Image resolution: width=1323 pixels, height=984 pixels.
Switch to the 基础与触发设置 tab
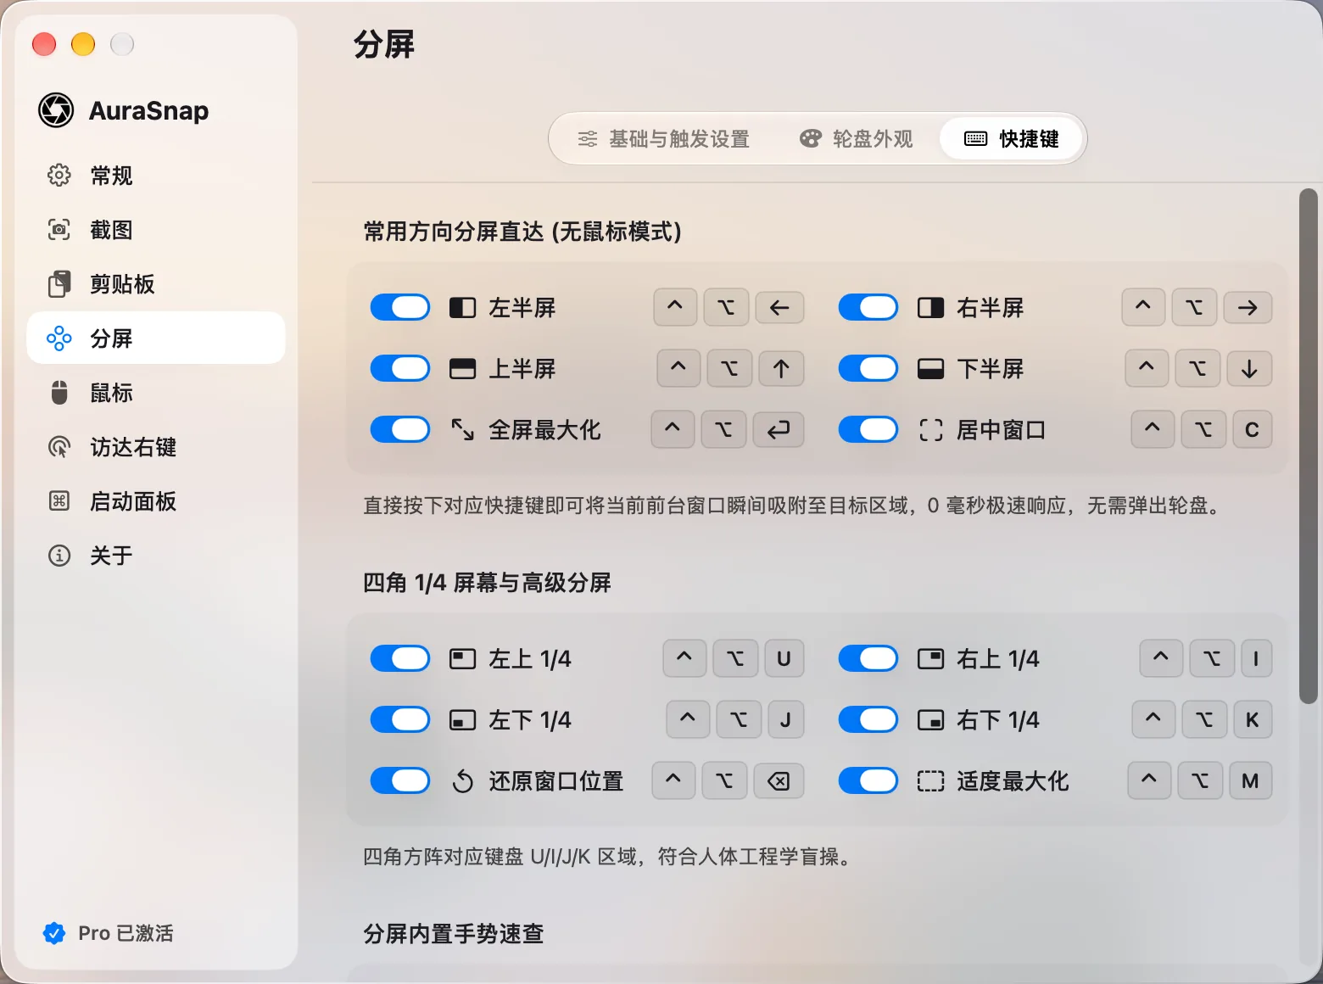(x=663, y=139)
